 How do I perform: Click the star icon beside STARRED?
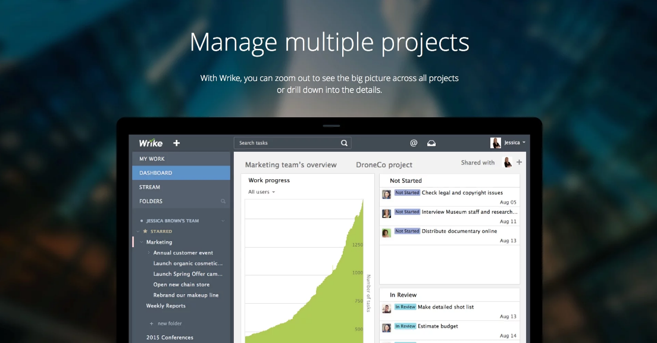click(145, 231)
